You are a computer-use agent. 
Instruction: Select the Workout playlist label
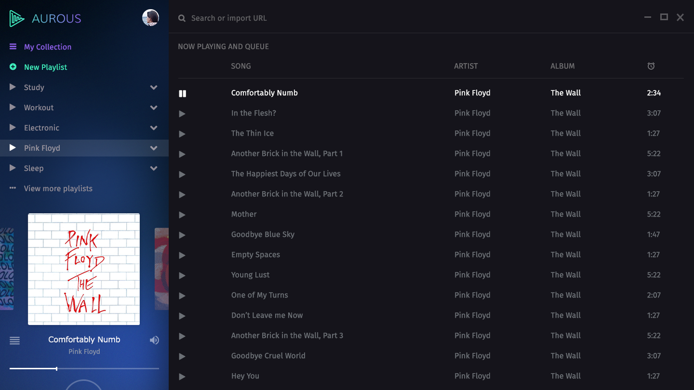pyautogui.click(x=39, y=107)
